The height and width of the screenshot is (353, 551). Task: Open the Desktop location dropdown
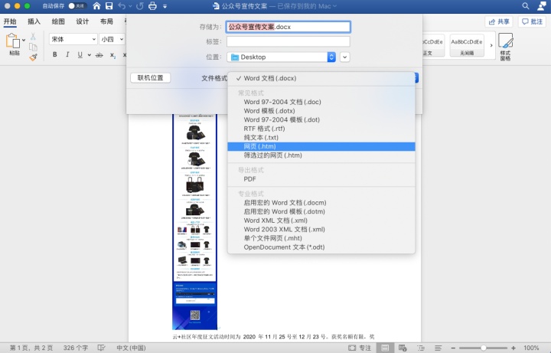tap(281, 57)
